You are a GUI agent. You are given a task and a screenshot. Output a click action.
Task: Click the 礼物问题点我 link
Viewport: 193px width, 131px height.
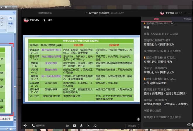pos(45,13)
